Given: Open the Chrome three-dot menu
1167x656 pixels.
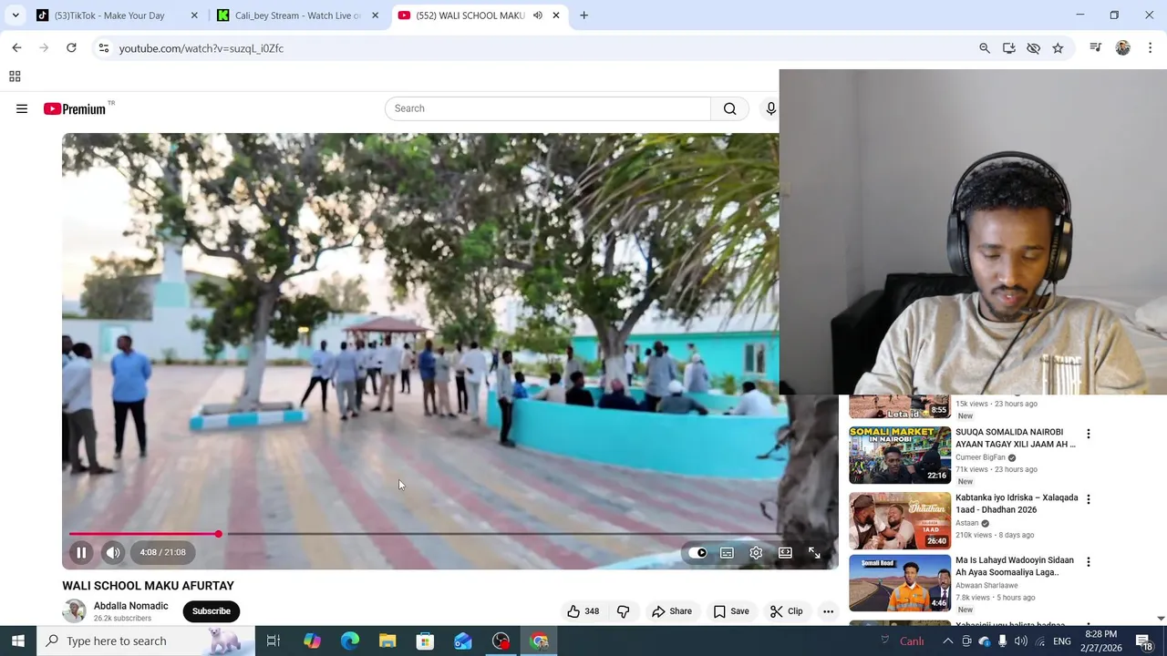Looking at the screenshot, I should click(1151, 48).
